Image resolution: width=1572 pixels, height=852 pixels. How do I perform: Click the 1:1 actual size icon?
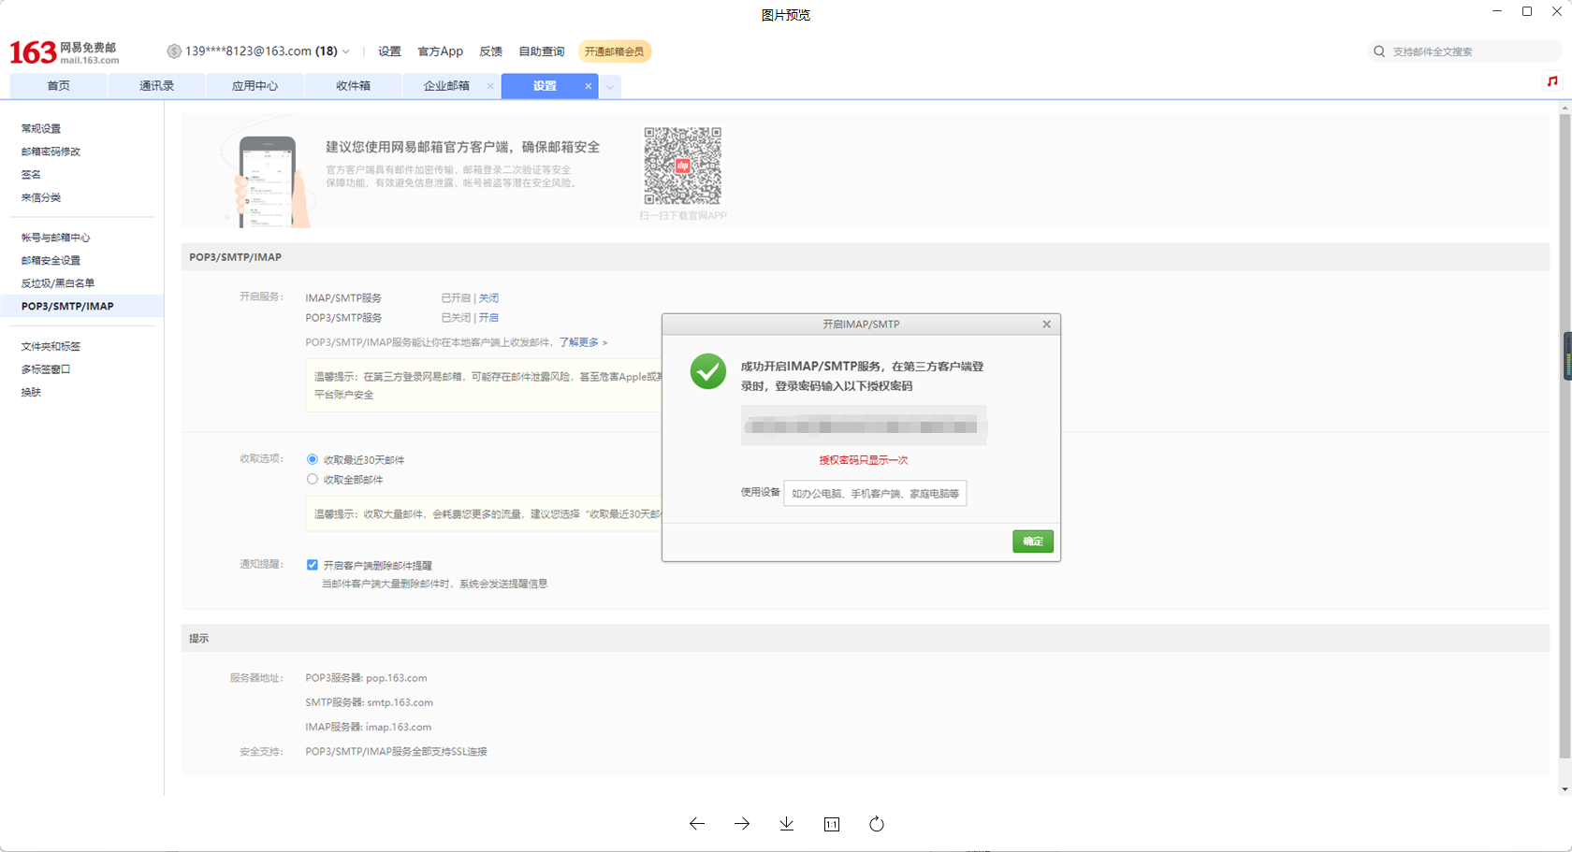831,824
